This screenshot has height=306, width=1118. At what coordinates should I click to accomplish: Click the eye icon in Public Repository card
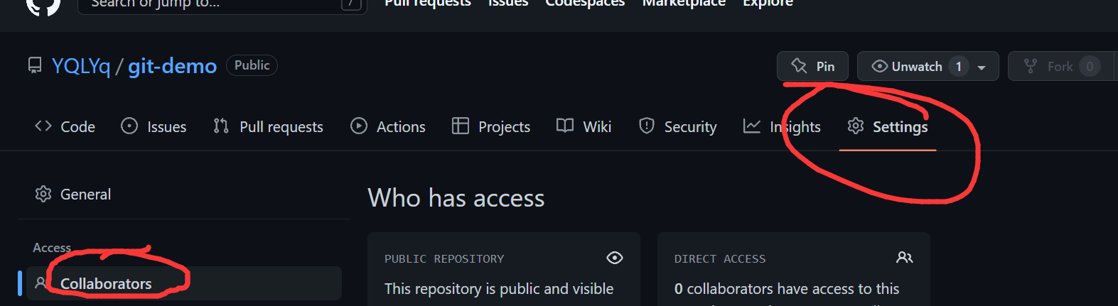(x=614, y=258)
